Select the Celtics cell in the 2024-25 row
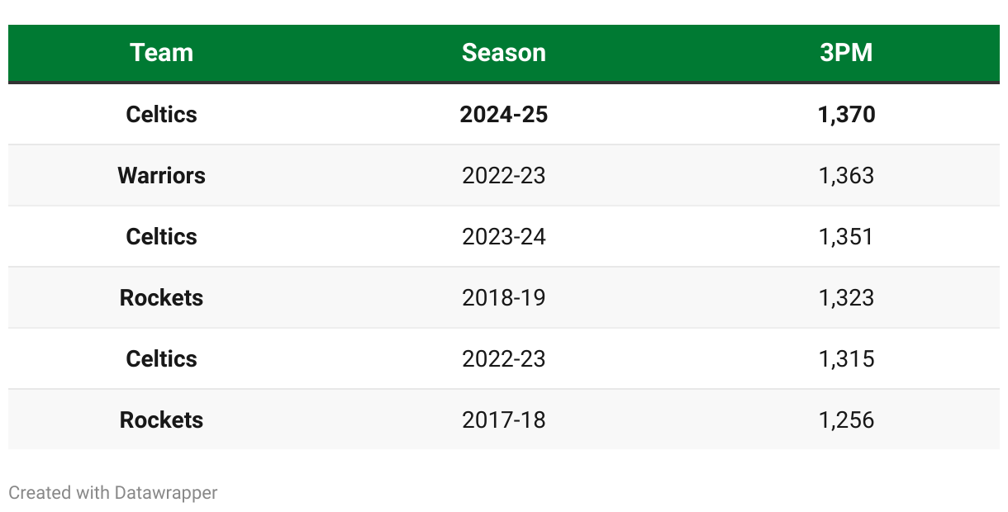 161,114
